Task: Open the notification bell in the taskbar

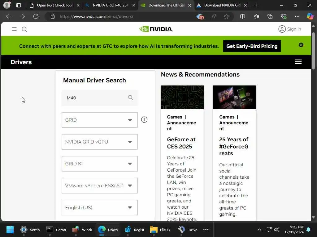Action: (x=309, y=230)
